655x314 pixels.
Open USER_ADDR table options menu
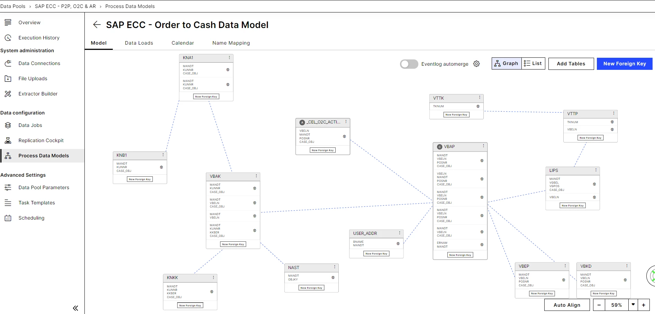click(400, 233)
